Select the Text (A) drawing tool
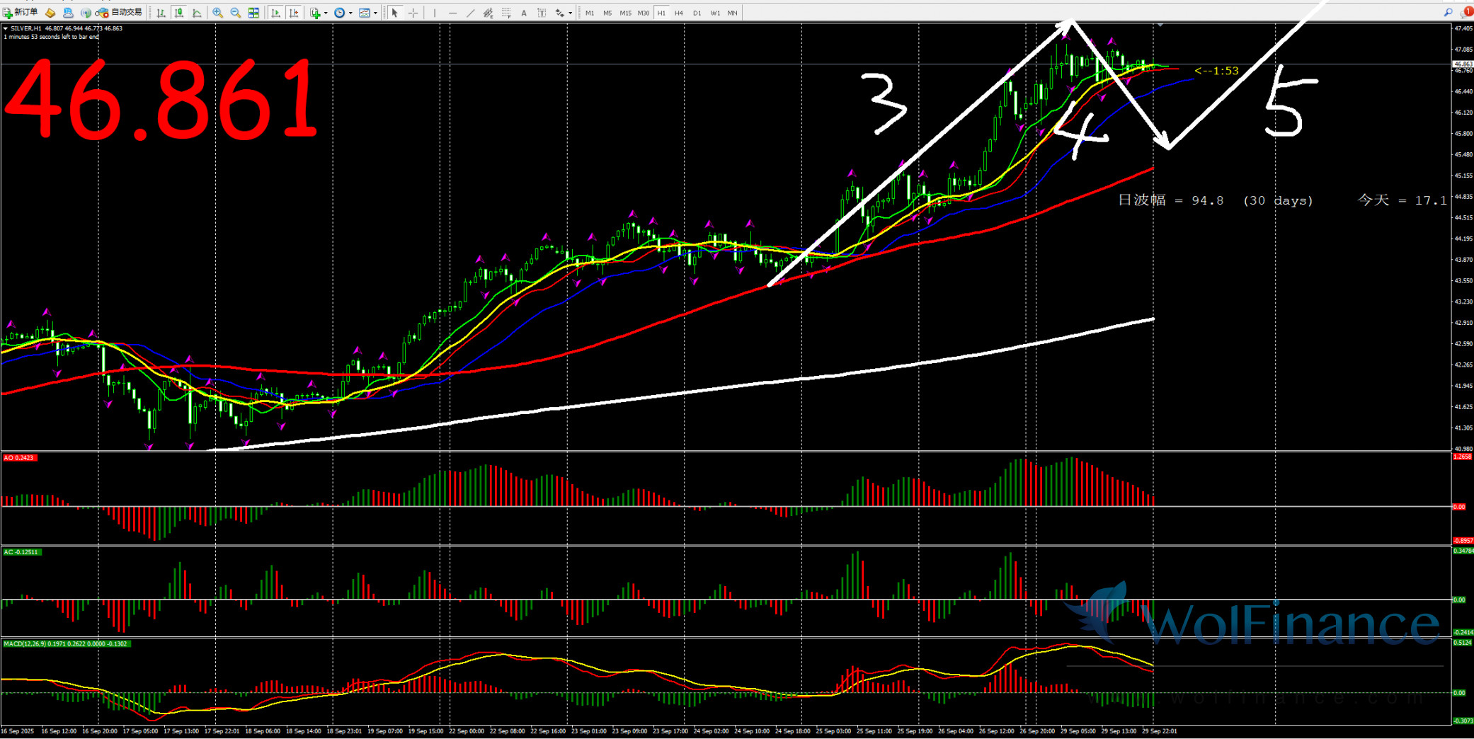The height and width of the screenshot is (739, 1474). click(x=524, y=13)
